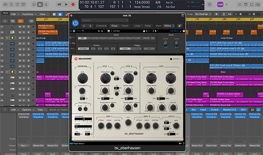The height and width of the screenshot is (155, 263).
Task: Select the As Played octave option
Action: 84,48
